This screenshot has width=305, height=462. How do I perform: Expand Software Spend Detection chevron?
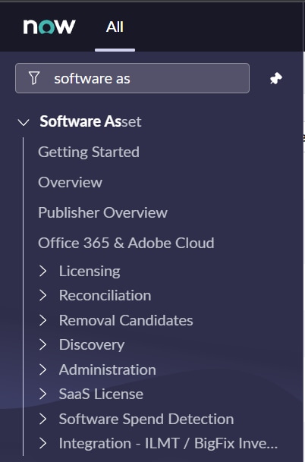tap(43, 419)
